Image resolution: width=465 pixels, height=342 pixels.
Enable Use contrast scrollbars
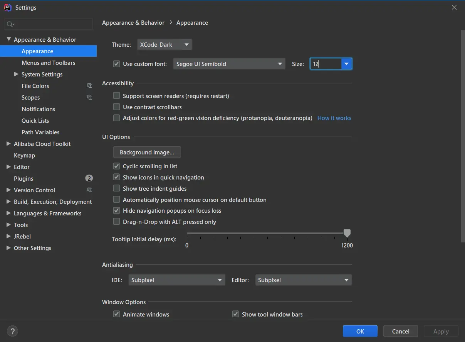tap(116, 107)
